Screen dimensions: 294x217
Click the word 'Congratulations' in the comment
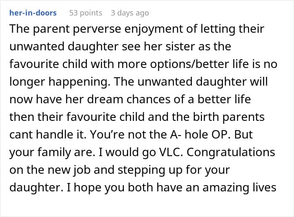(x=231, y=152)
